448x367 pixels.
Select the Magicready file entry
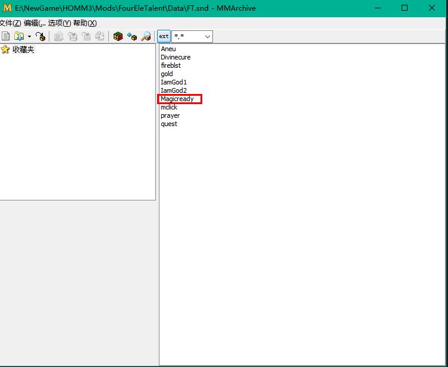point(177,99)
